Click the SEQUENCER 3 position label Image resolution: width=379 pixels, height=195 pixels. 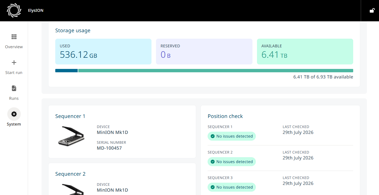click(220, 178)
